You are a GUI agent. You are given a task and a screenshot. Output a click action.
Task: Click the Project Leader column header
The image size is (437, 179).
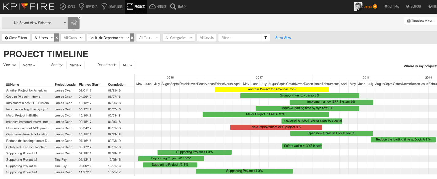click(65, 84)
